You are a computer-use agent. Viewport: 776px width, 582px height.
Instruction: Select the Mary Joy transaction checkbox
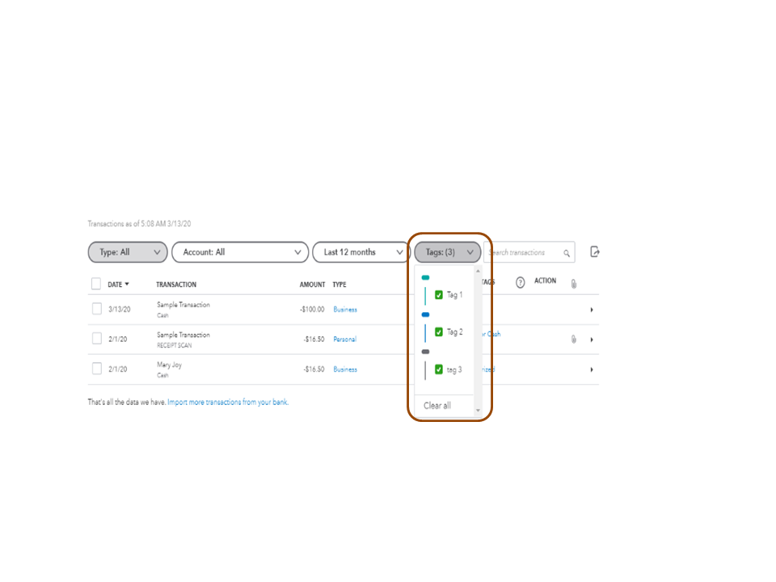pos(97,369)
